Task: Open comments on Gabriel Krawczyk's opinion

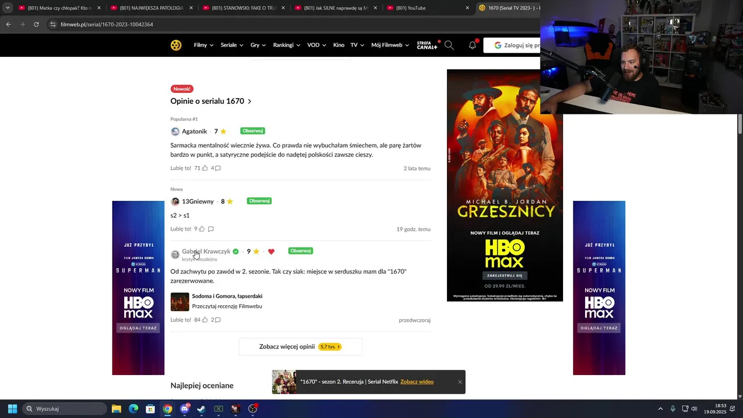Action: (218, 320)
